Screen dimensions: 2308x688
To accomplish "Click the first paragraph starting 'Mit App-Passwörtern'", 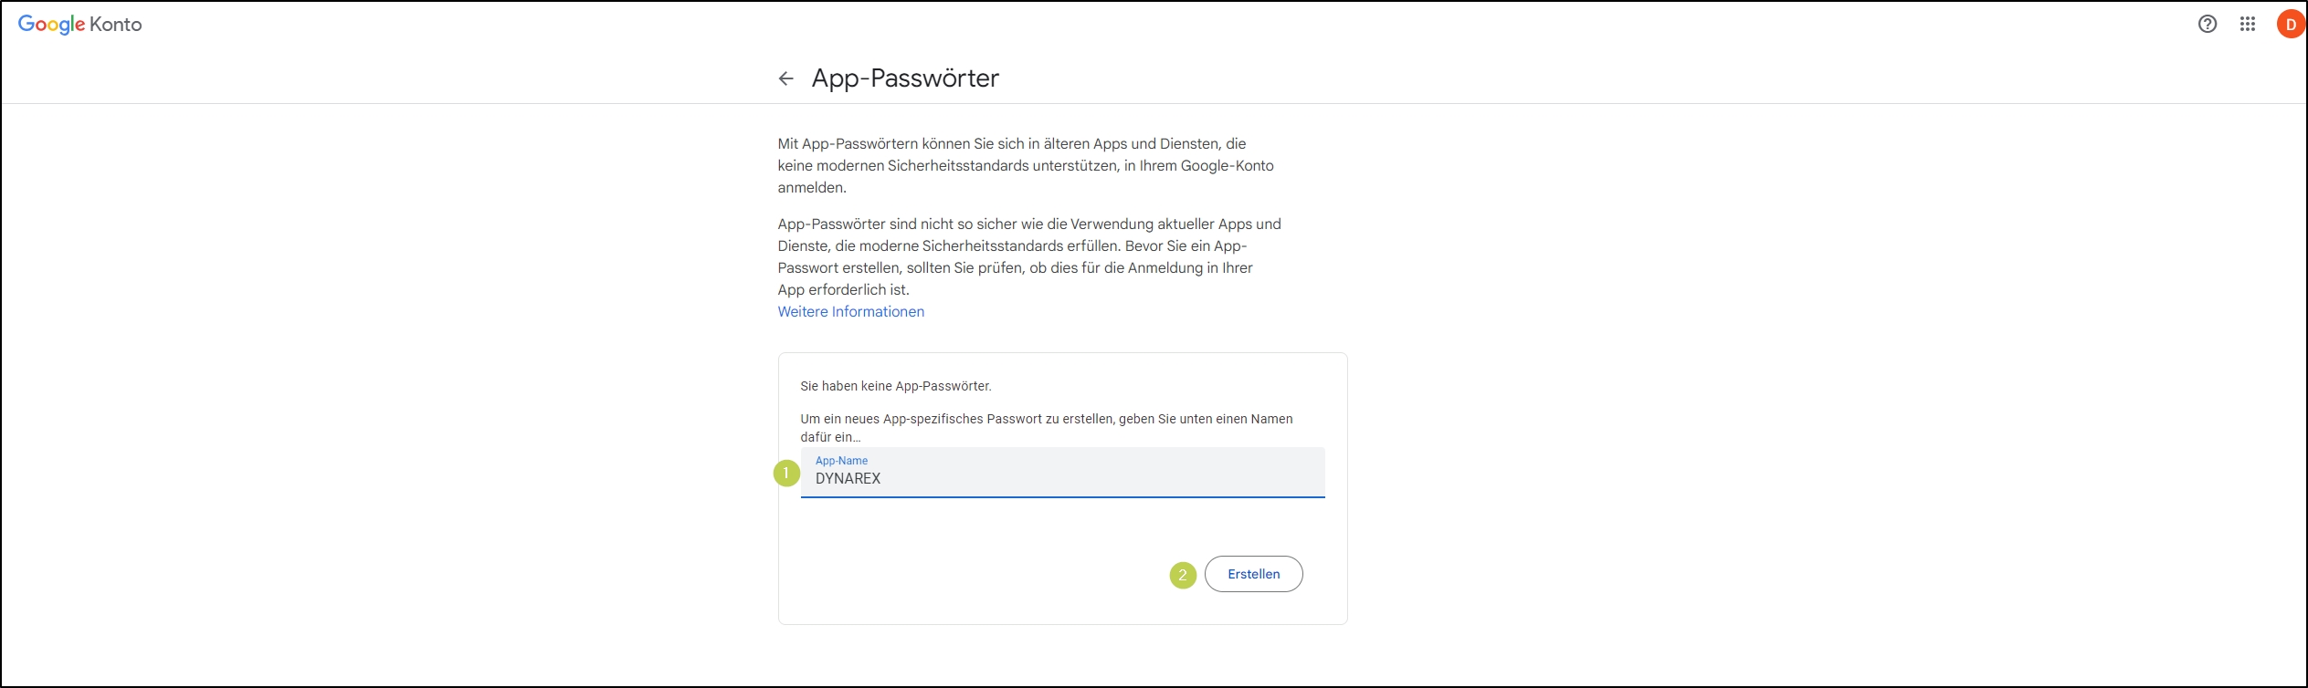I will click(x=1026, y=166).
